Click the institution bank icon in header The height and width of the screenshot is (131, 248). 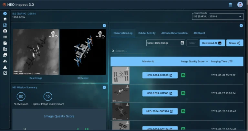click(231, 5)
